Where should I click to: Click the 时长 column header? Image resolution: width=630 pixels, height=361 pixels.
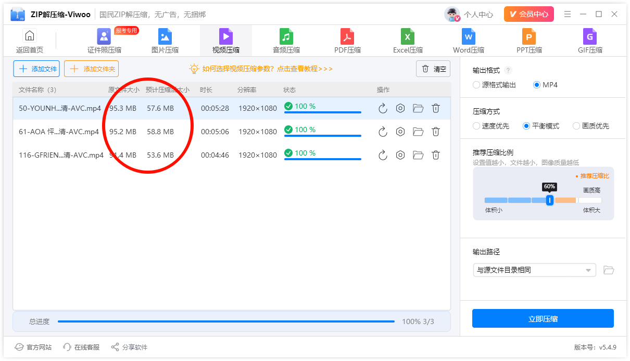[206, 90]
